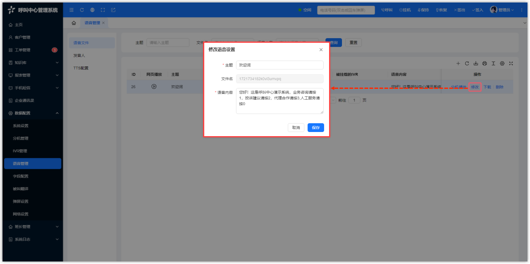This screenshot has width=530, height=264.
Task: Click the 删除 link in table row
Action: pos(499,87)
